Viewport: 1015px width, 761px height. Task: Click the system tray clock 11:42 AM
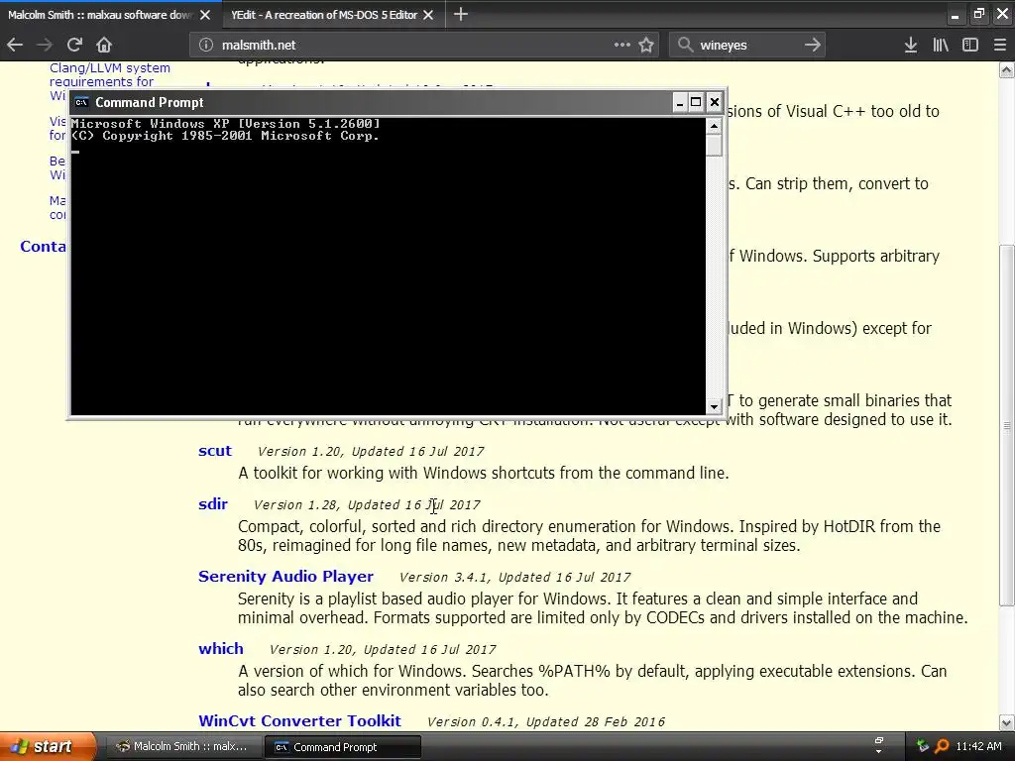tap(978, 747)
